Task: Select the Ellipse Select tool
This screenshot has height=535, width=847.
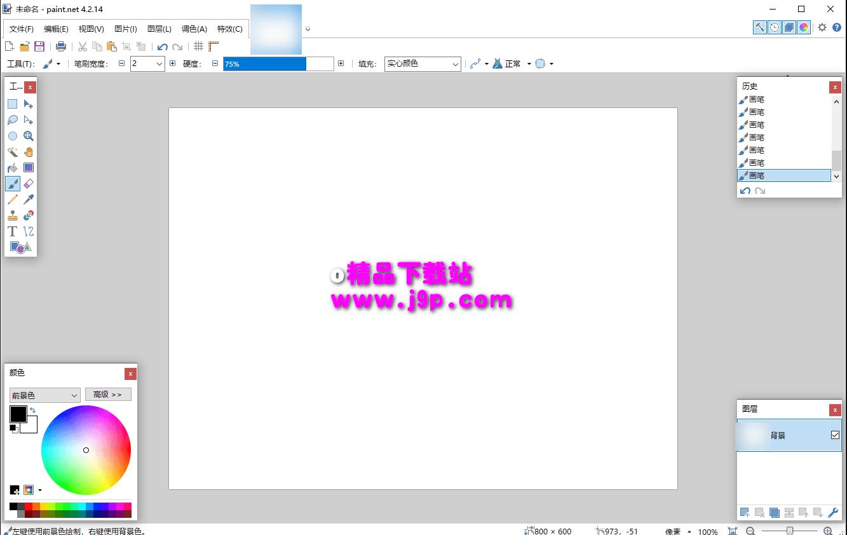Action: pyautogui.click(x=13, y=136)
